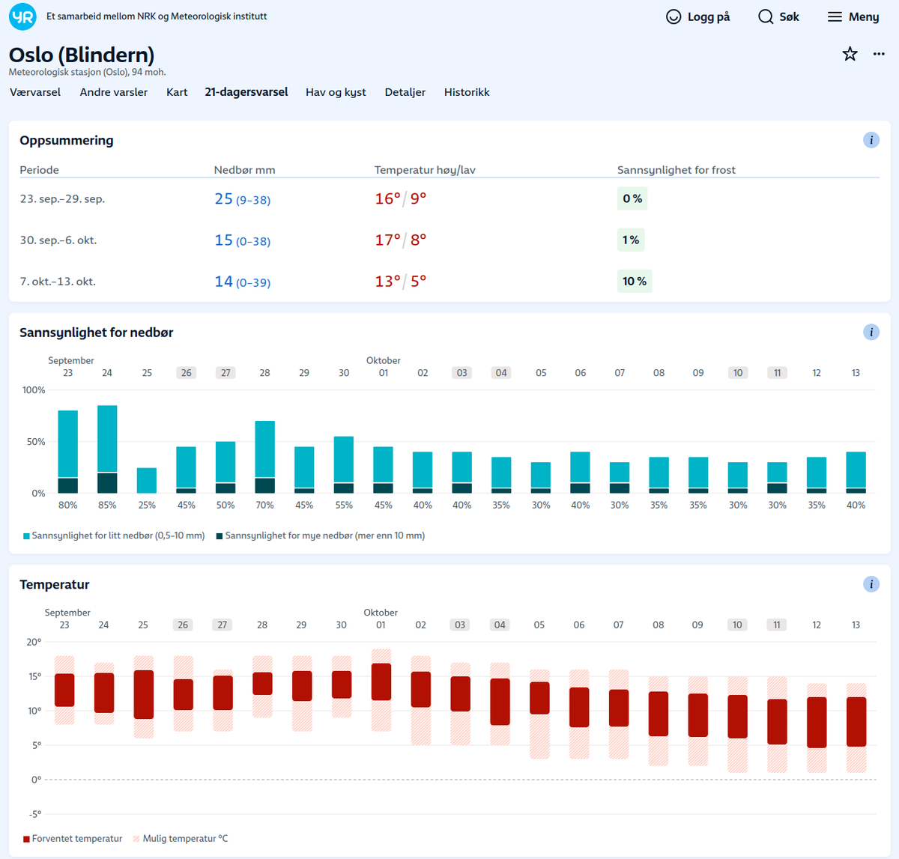
Task: Click Forventet temperatur legend swatch
Action: click(27, 840)
